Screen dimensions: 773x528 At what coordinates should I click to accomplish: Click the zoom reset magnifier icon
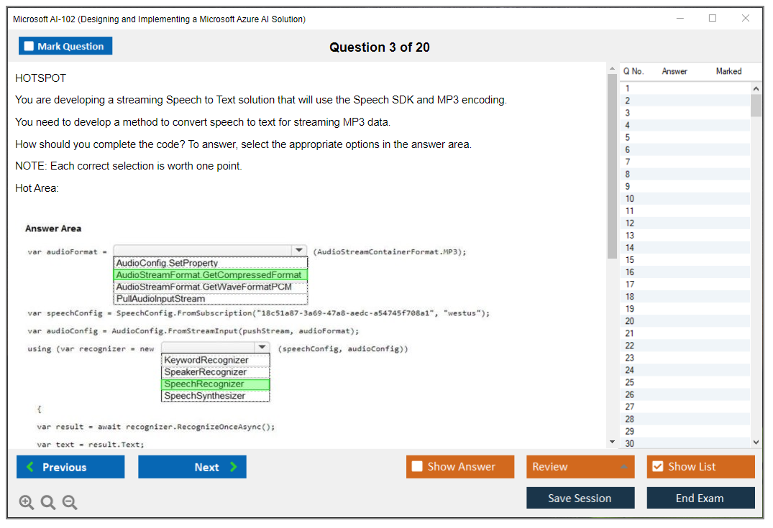(48, 503)
